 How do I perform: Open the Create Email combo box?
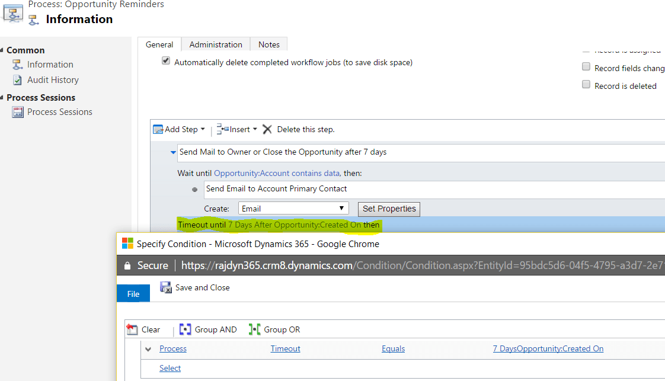[293, 209]
